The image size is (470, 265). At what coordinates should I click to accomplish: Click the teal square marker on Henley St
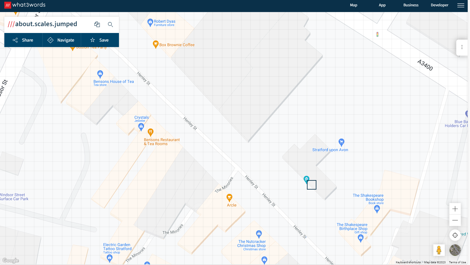[x=306, y=179]
